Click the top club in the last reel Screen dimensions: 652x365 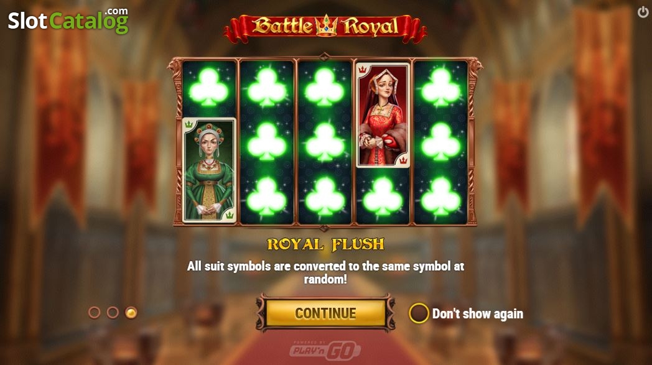440,88
